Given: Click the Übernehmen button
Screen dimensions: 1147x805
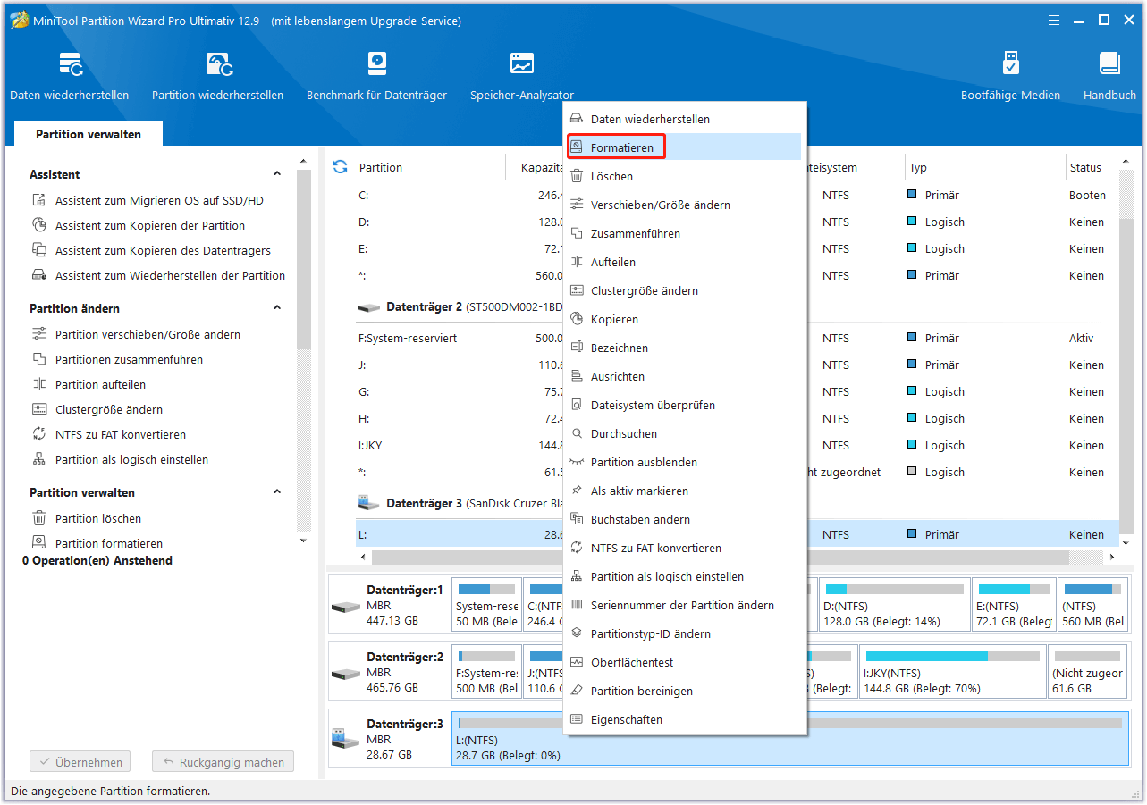Looking at the screenshot, I should click(x=80, y=762).
